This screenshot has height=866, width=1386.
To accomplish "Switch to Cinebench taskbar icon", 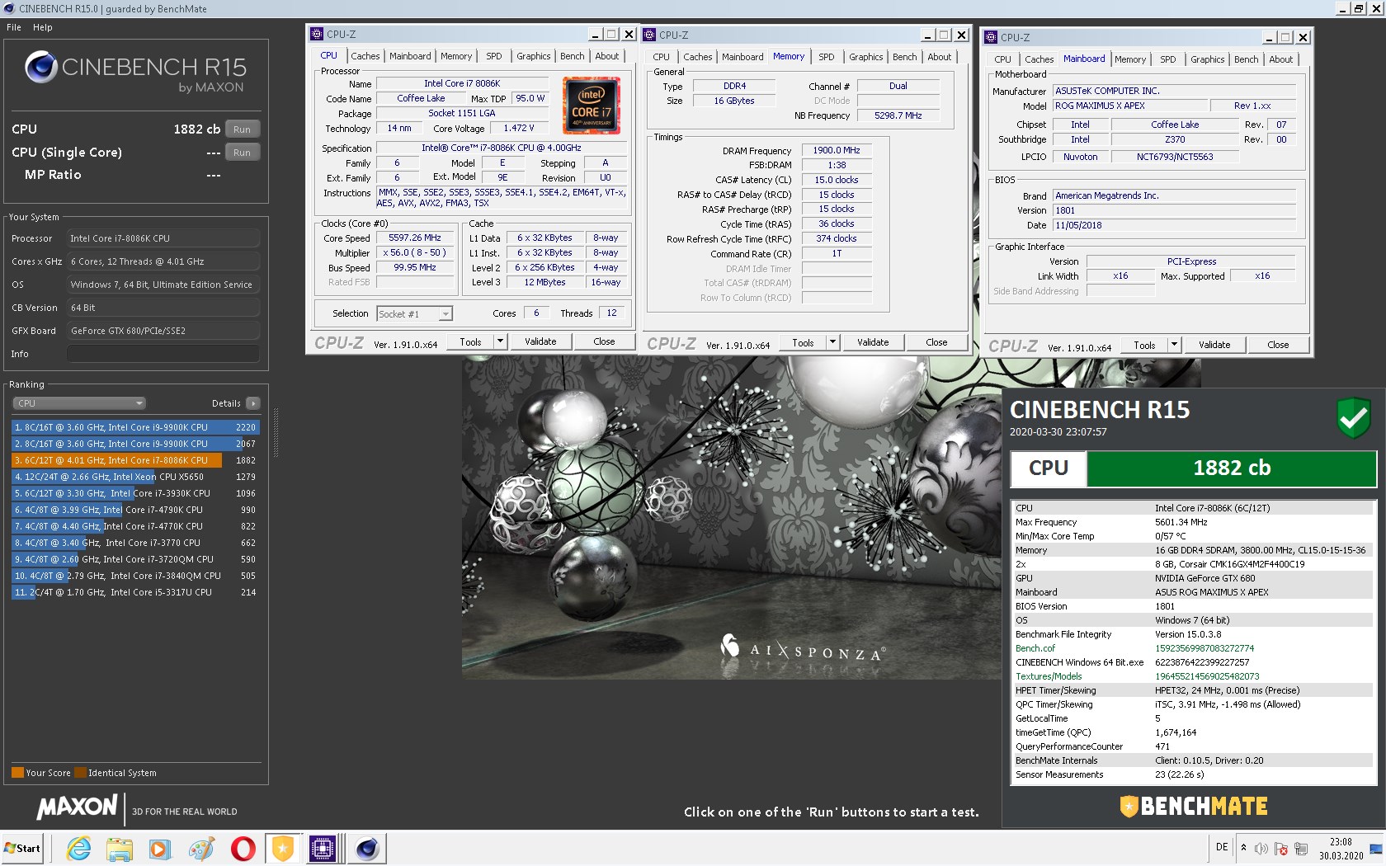I will [x=367, y=848].
